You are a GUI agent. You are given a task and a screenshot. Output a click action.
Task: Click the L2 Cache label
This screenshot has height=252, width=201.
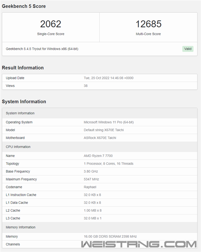13,211
